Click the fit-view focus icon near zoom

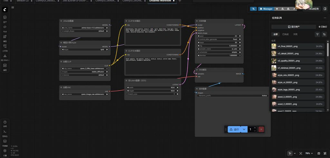[x=301, y=153]
